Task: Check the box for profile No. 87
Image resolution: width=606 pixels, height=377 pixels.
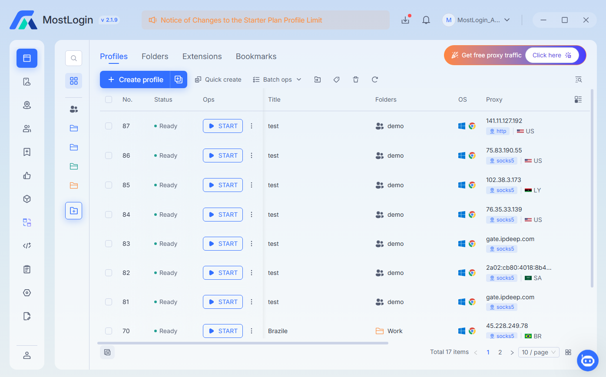Action: (x=109, y=126)
